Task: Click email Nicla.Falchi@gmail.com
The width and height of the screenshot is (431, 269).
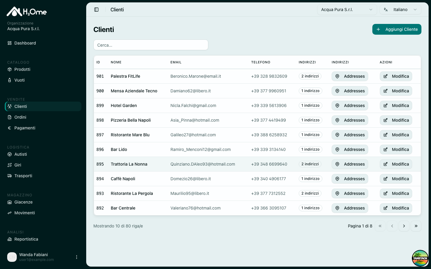Action: pos(193,106)
